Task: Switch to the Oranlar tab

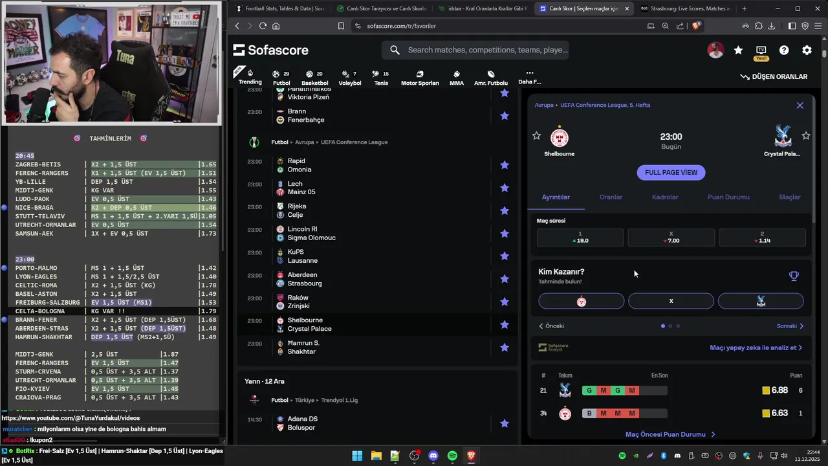Action: [x=611, y=197]
